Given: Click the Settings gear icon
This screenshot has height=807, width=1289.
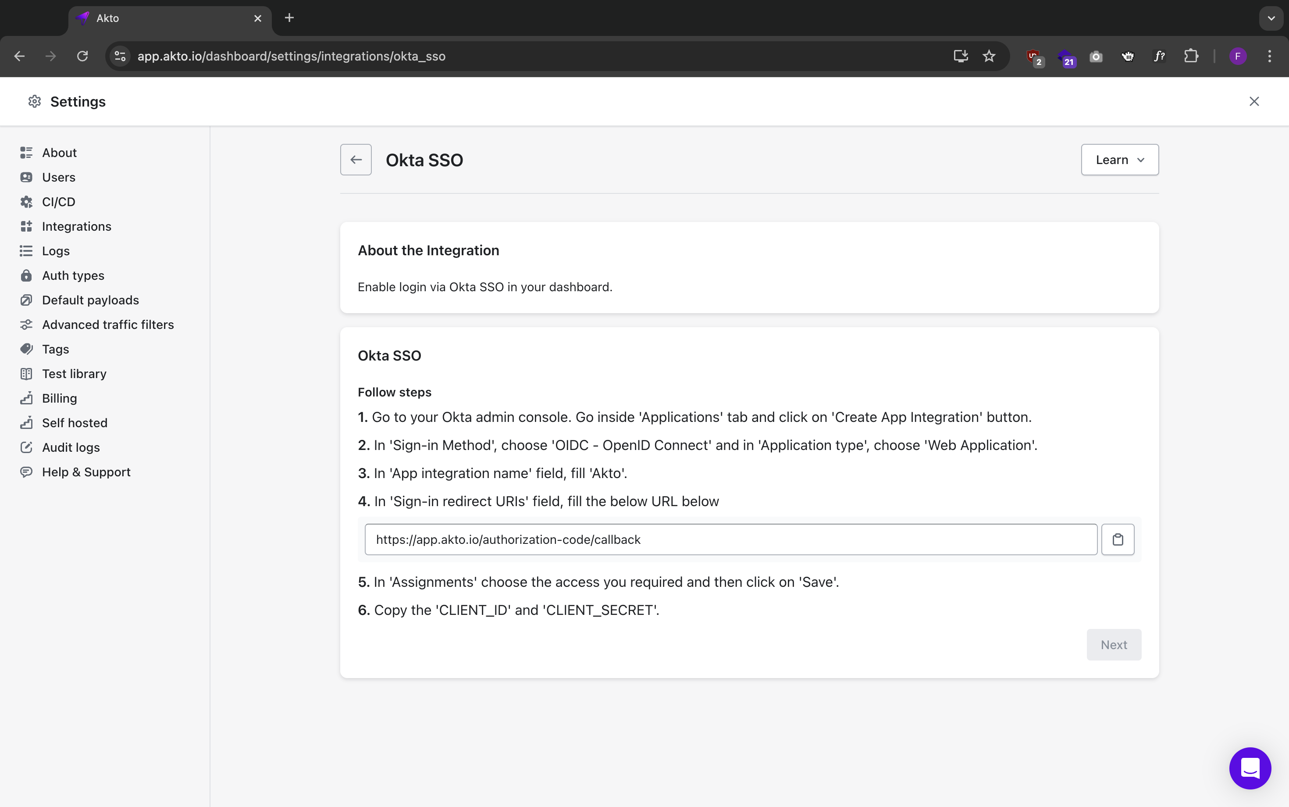Looking at the screenshot, I should 35,101.
